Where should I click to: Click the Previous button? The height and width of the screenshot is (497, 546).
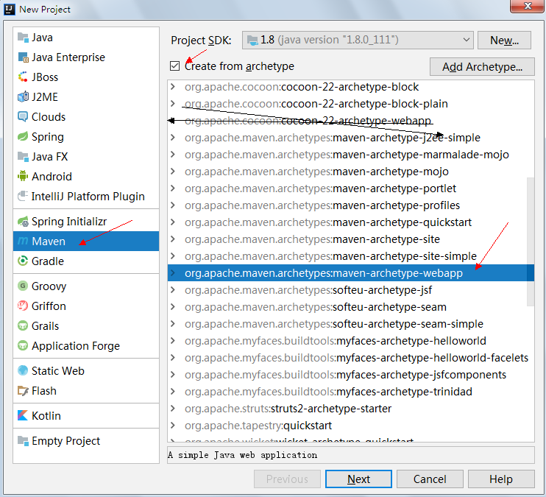[x=287, y=479]
